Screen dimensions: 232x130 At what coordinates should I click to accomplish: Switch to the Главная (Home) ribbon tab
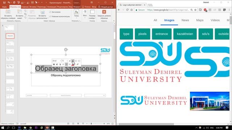(25, 7)
